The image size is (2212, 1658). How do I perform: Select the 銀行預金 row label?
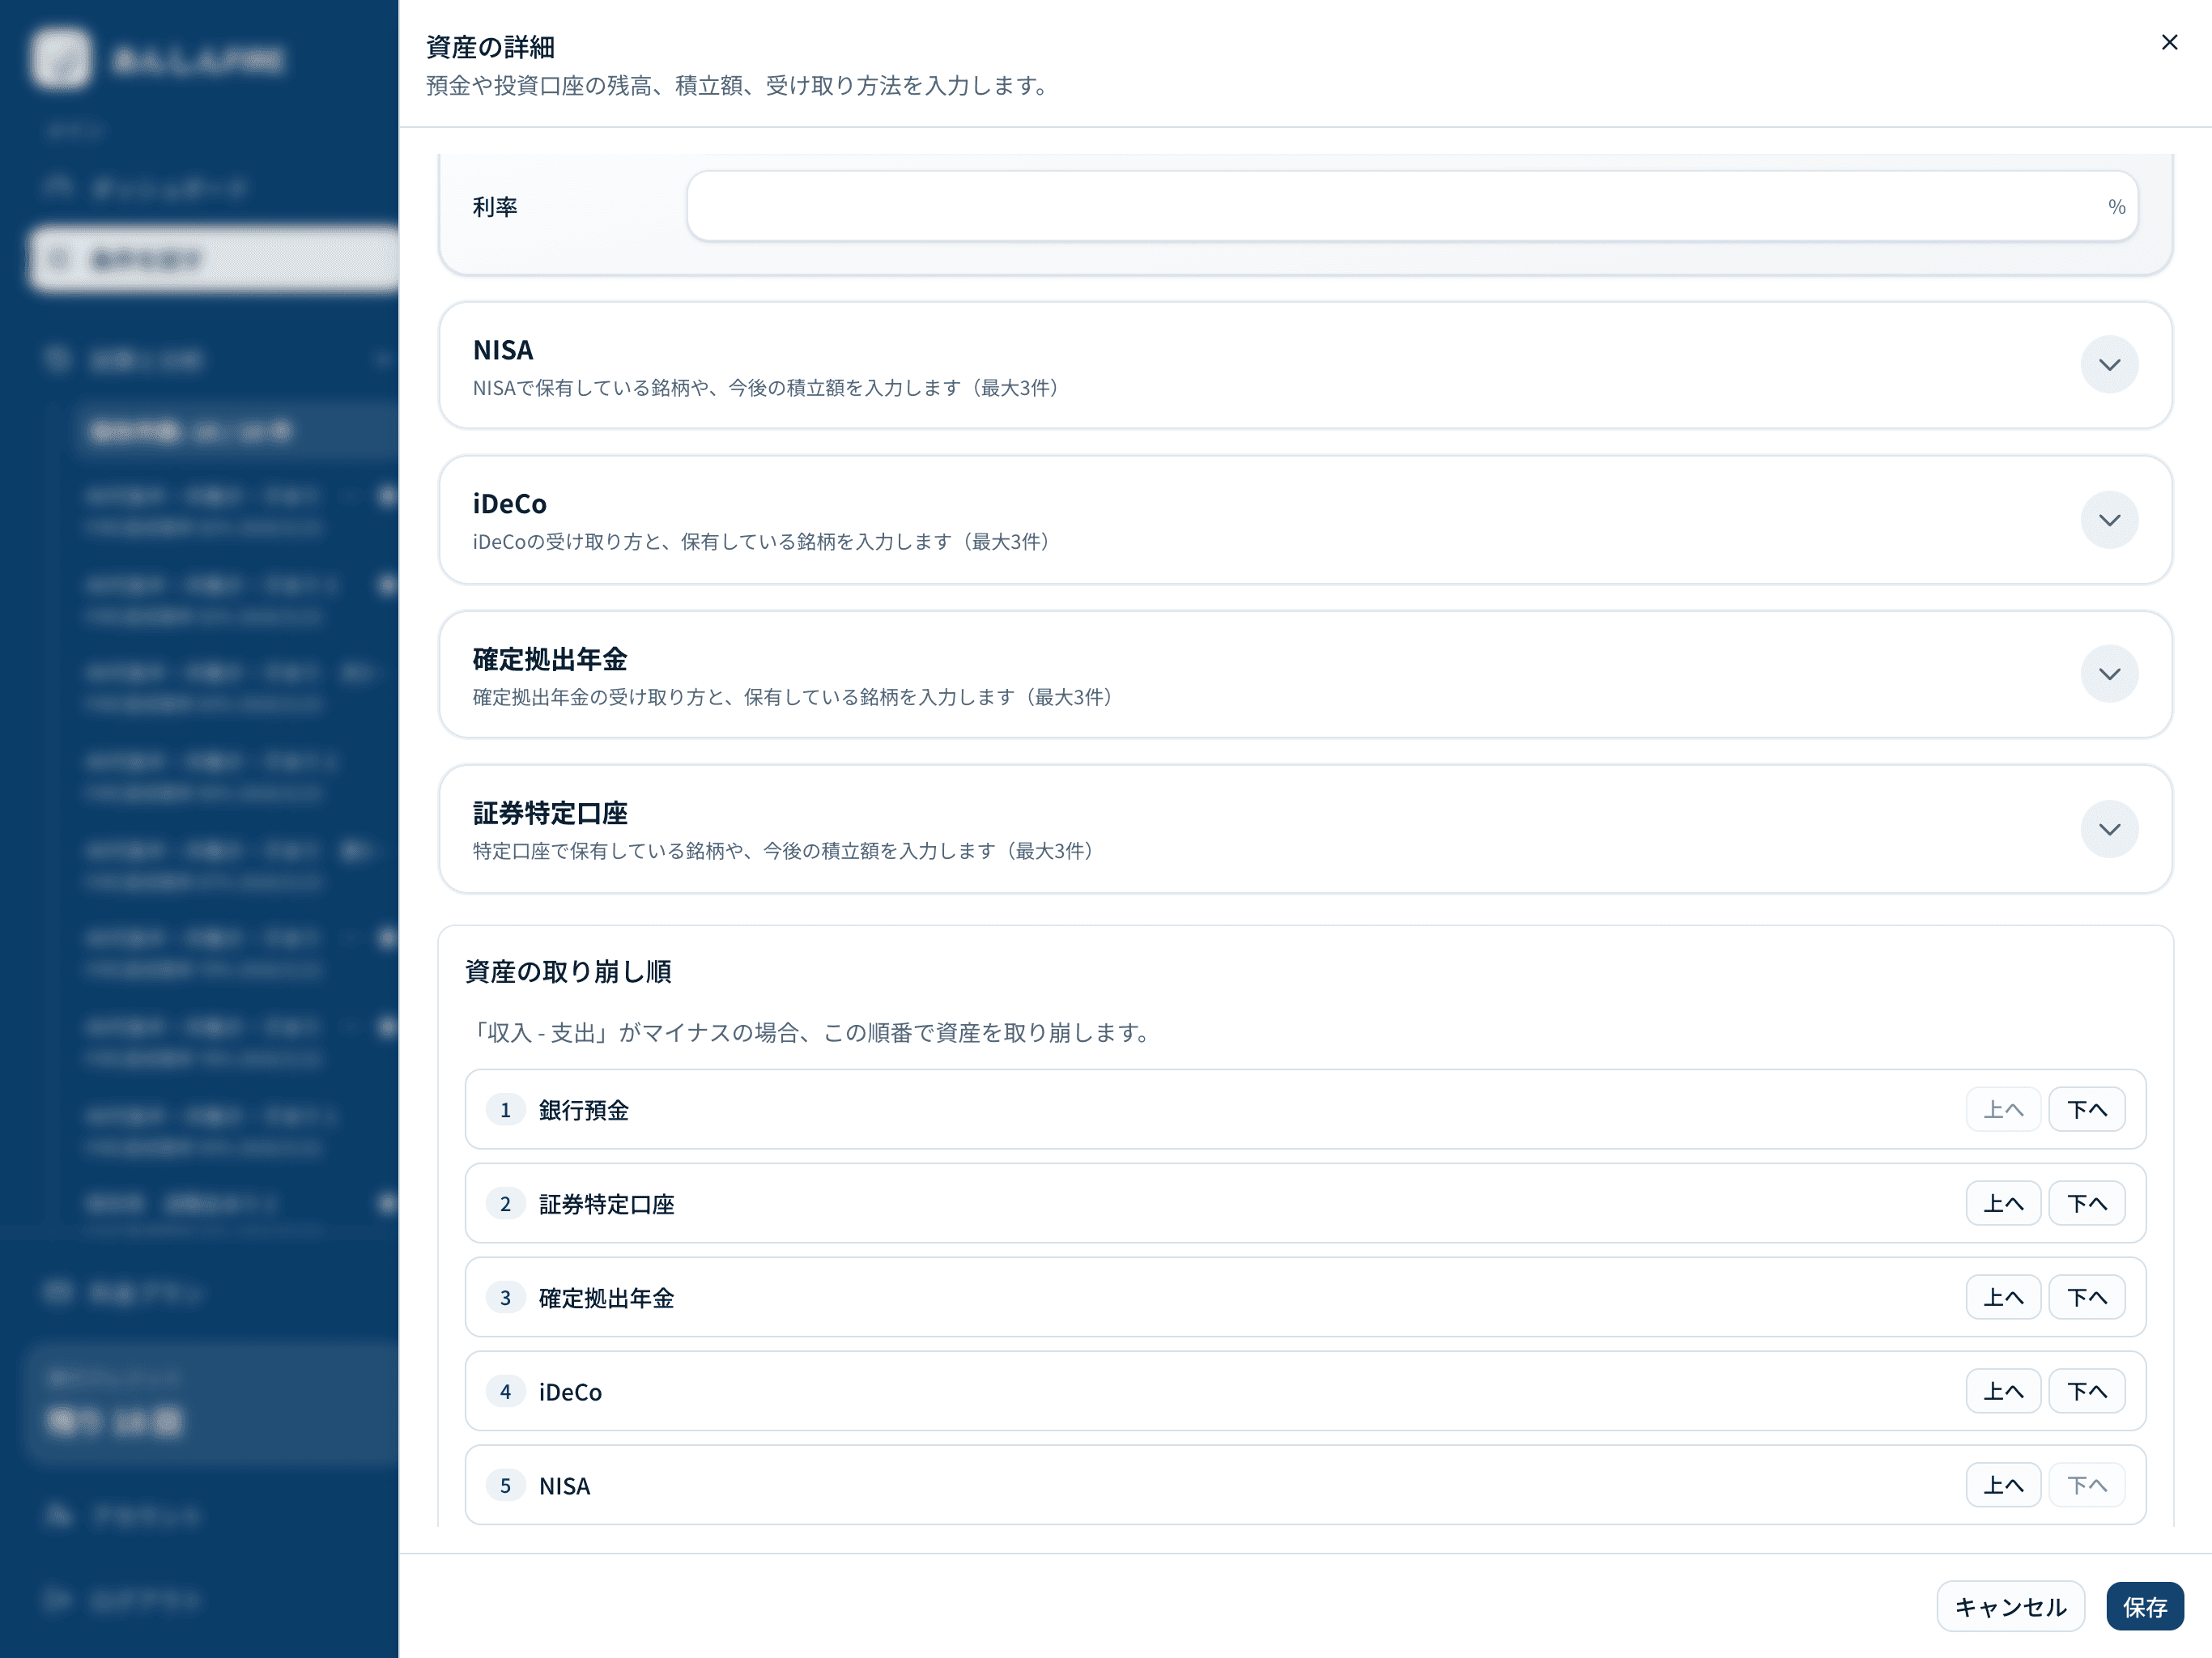coord(583,1110)
